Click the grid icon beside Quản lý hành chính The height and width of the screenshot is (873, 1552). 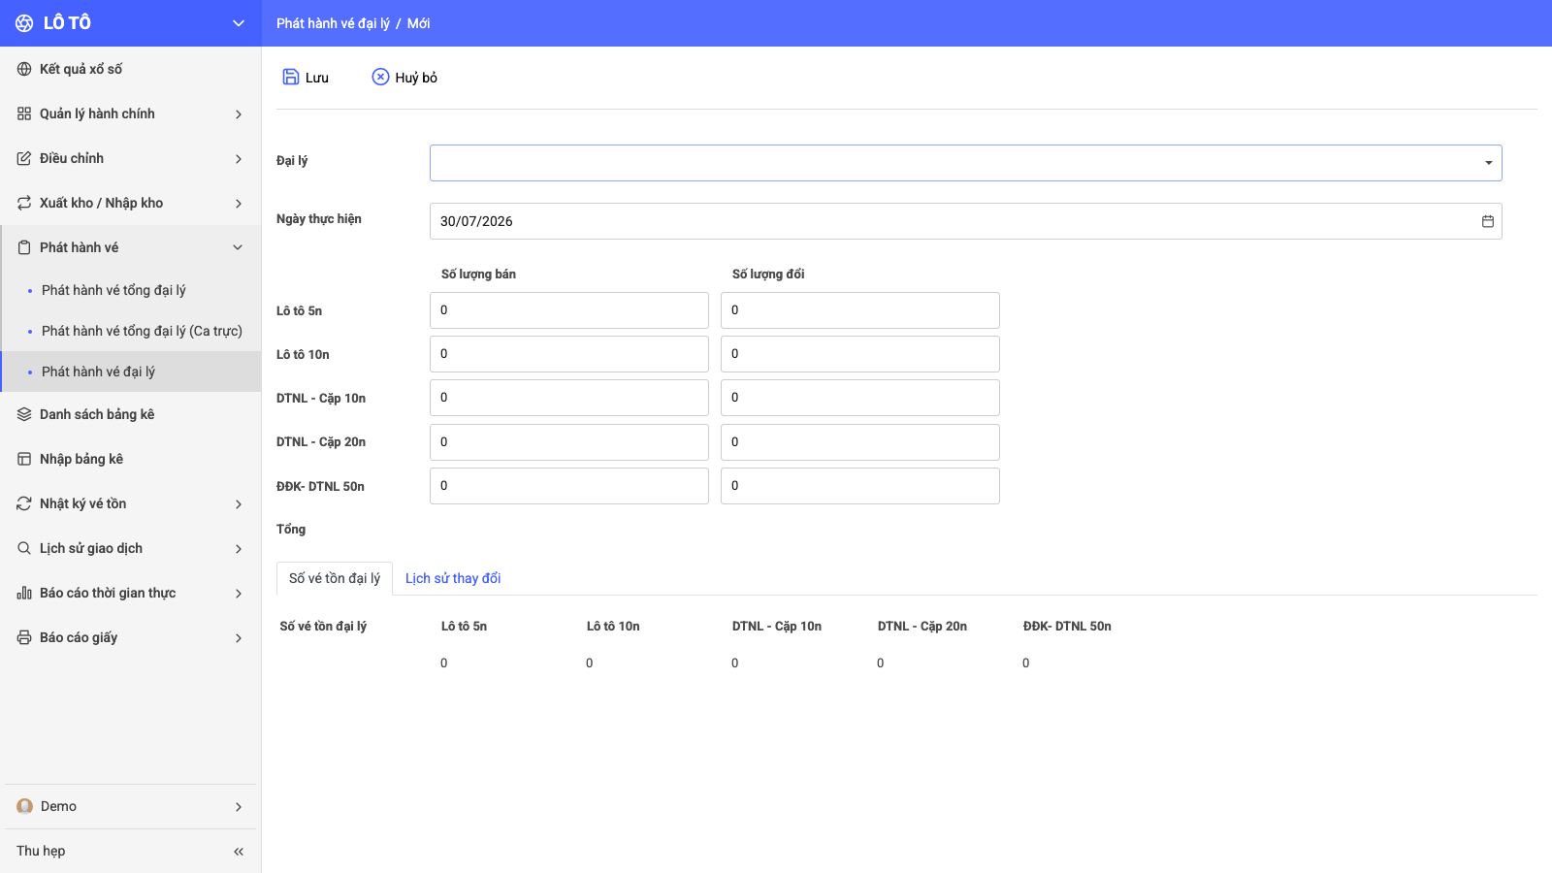pos(24,113)
